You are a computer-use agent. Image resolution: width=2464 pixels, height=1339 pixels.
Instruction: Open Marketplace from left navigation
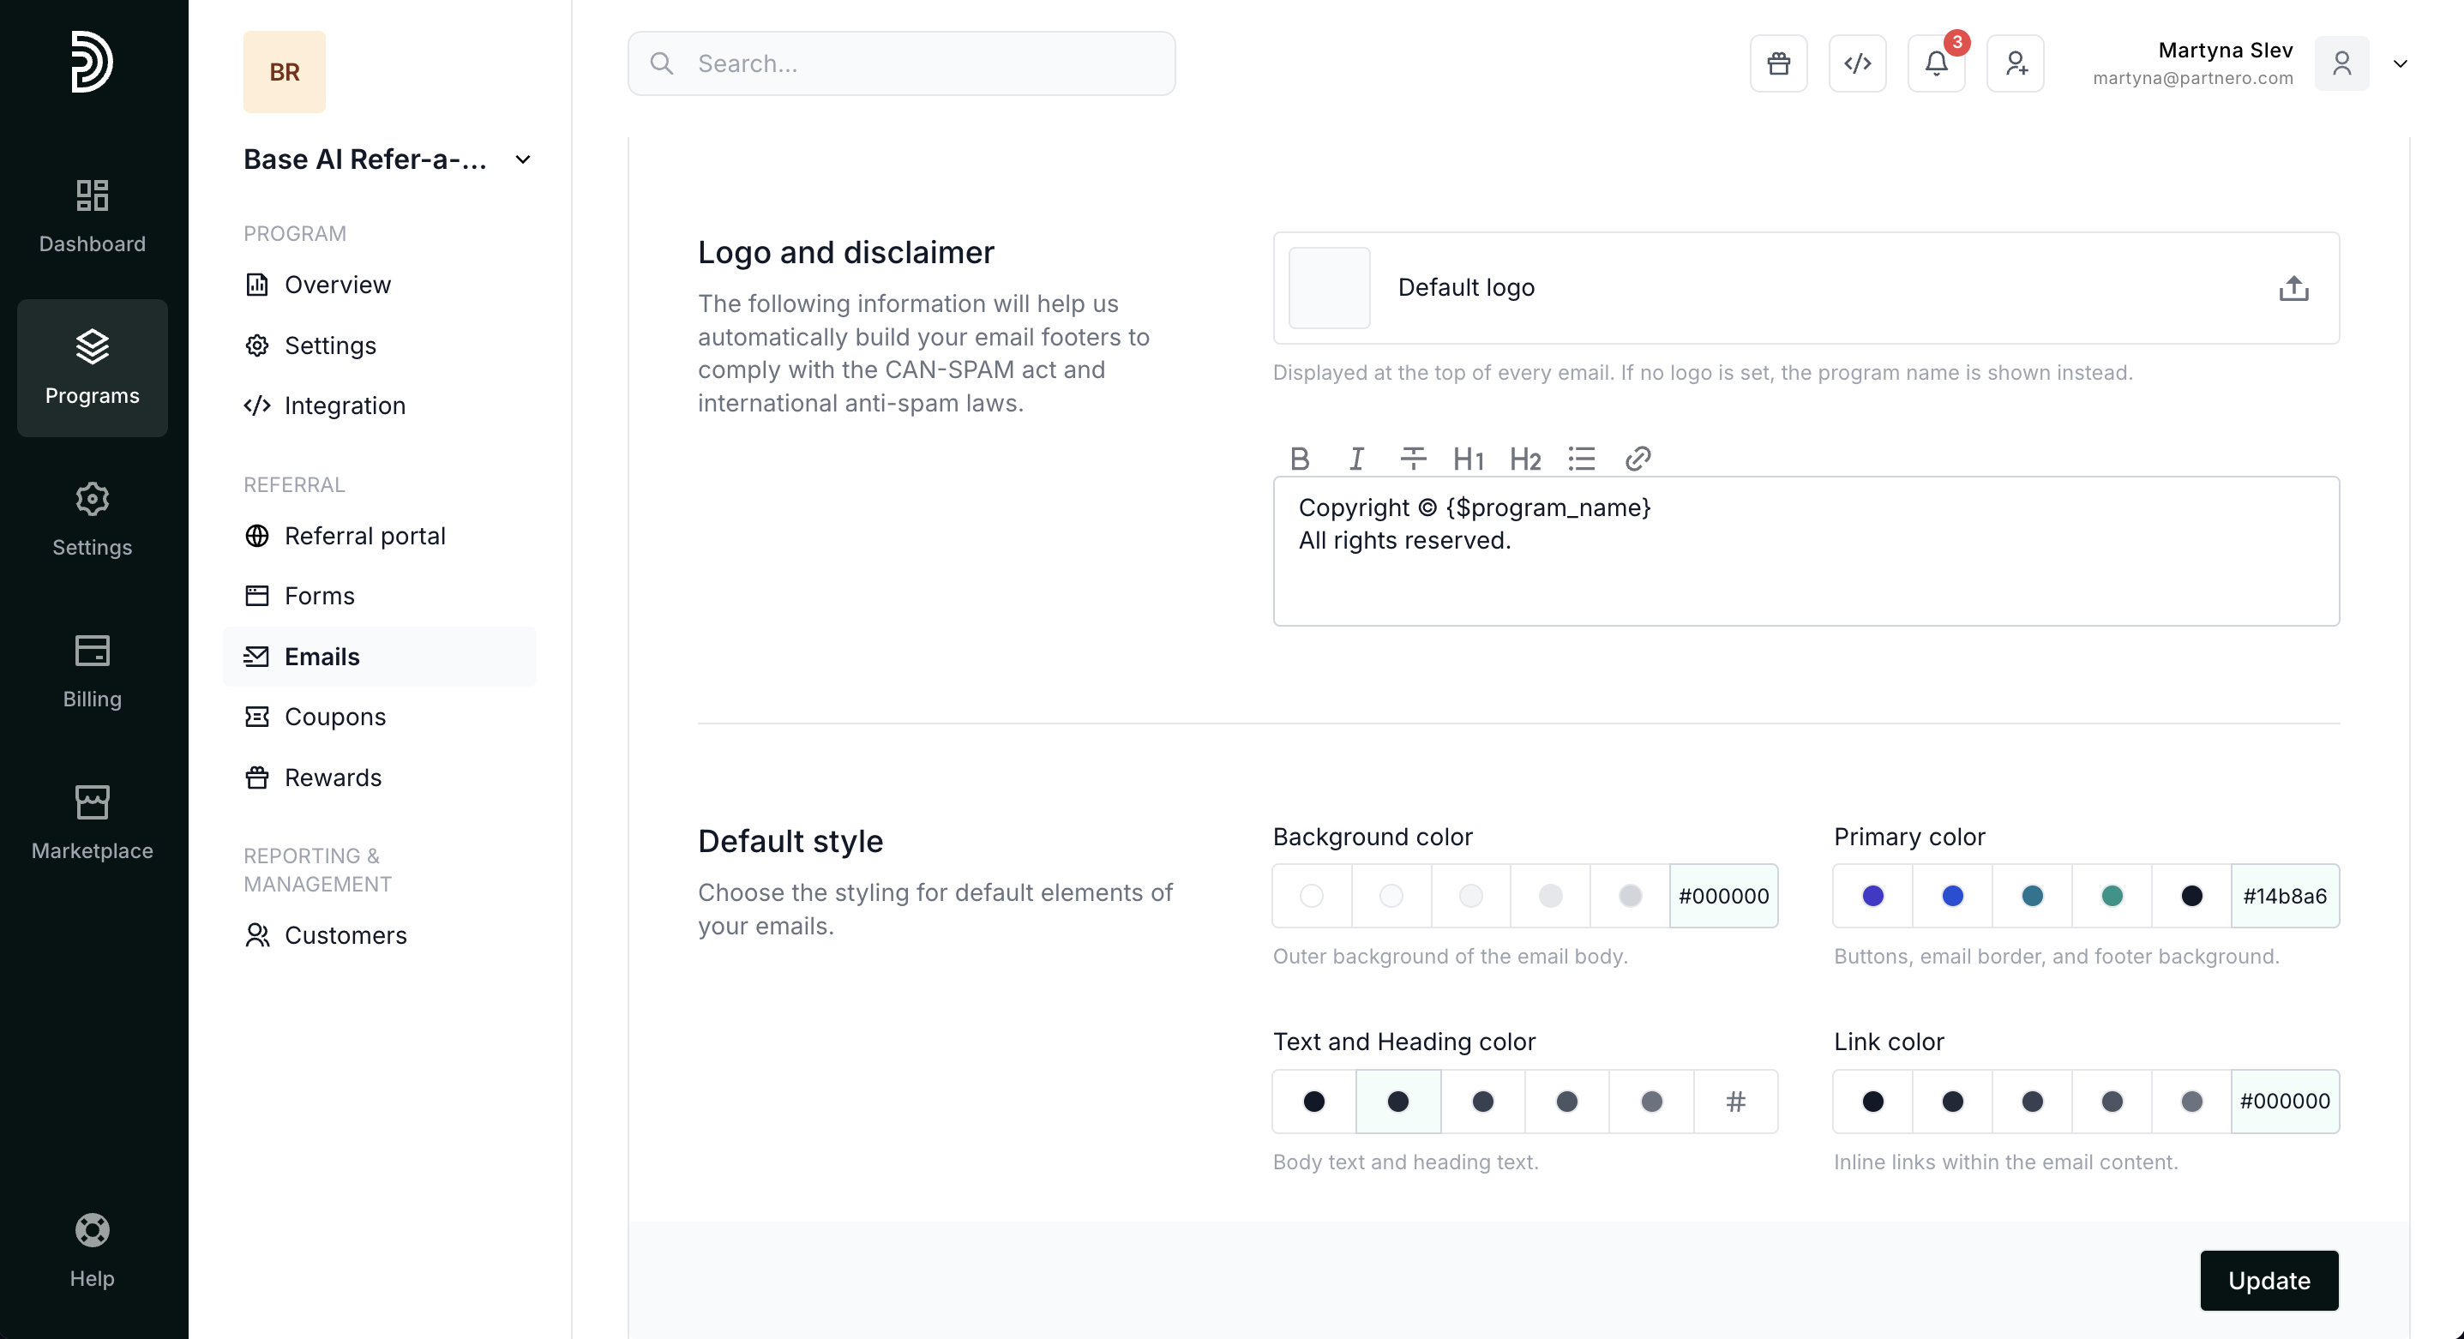click(x=92, y=823)
